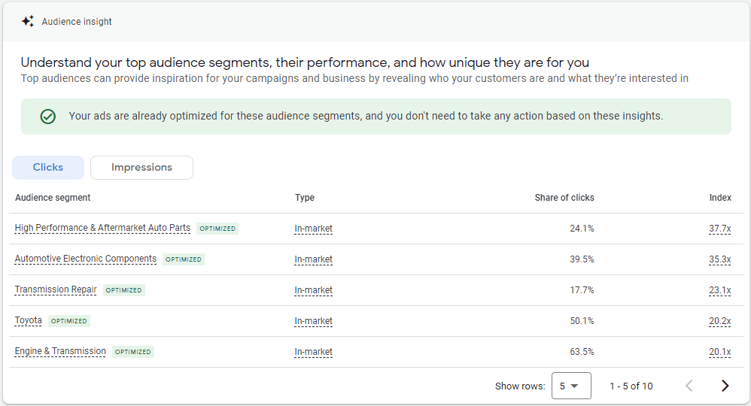The image size is (751, 406).
Task: Open Engine & Transmission segment
Action: tap(60, 351)
